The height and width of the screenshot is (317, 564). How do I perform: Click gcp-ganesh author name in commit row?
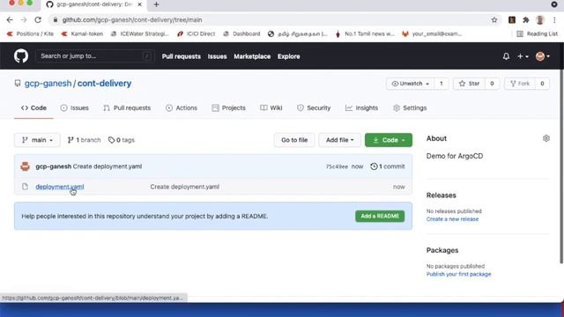coord(53,166)
